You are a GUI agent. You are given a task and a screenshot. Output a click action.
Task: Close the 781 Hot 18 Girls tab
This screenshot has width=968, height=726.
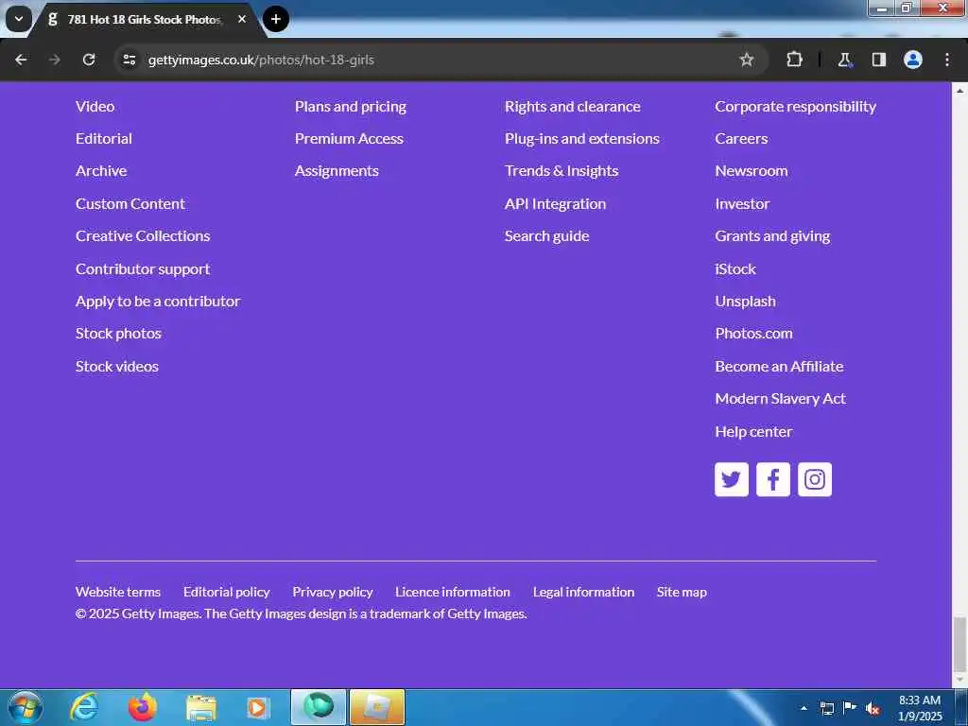[242, 19]
